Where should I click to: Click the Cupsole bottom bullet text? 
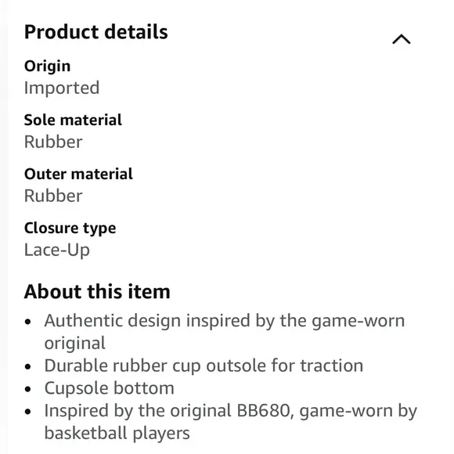pyautogui.click(x=109, y=388)
